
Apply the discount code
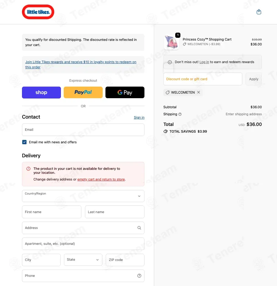pos(254,79)
